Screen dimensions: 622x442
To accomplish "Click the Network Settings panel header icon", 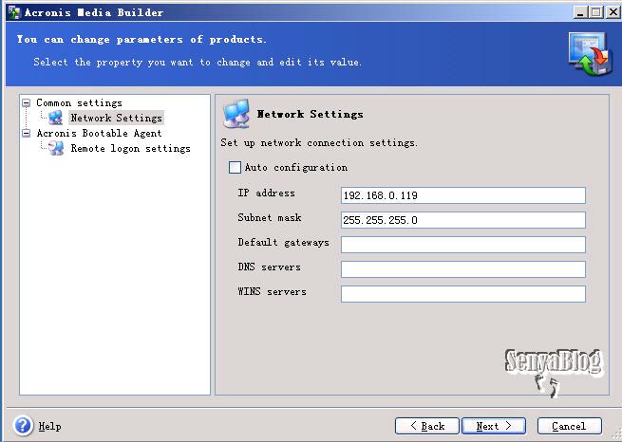I will coord(236,114).
